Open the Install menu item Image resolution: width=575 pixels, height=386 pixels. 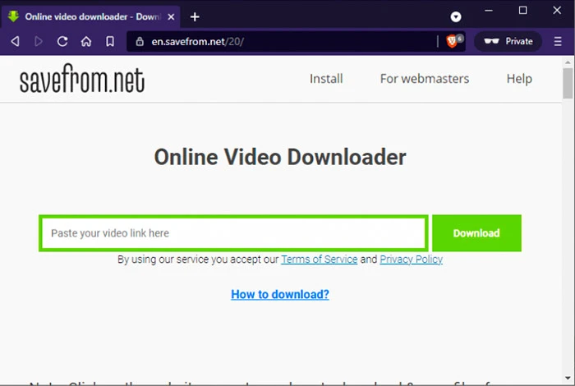326,79
